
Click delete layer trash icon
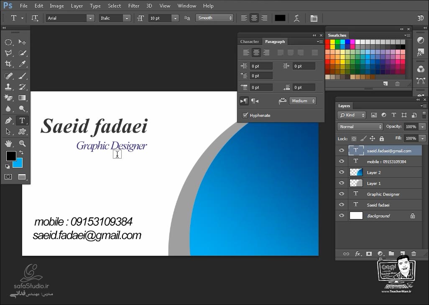click(x=414, y=254)
